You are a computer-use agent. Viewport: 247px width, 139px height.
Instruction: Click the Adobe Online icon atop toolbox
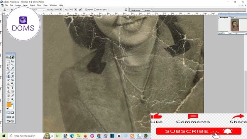[x=10, y=57]
